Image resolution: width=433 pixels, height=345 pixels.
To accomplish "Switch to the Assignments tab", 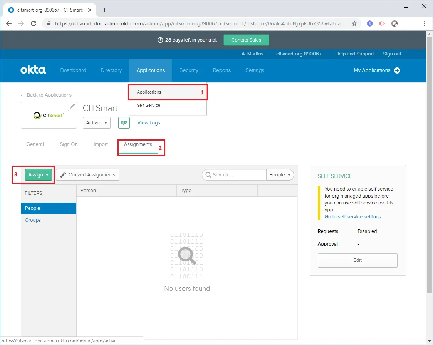I will 138,144.
